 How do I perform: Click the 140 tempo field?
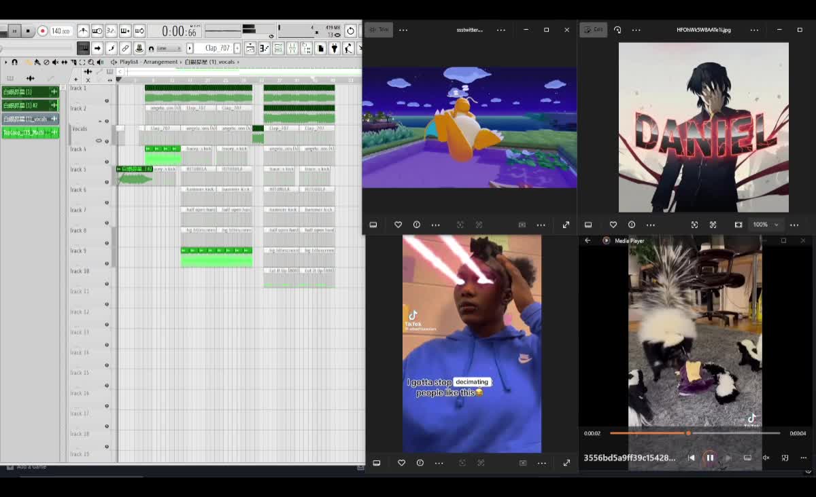(x=61, y=31)
